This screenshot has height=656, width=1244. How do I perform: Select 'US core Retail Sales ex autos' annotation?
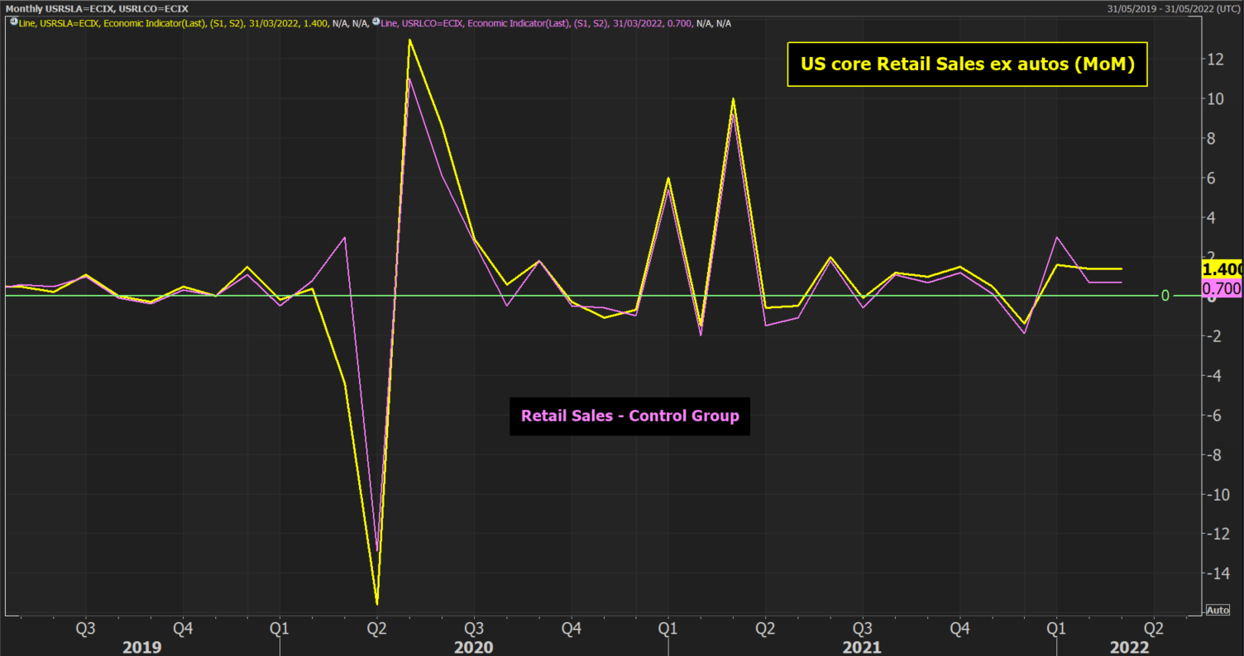[967, 64]
